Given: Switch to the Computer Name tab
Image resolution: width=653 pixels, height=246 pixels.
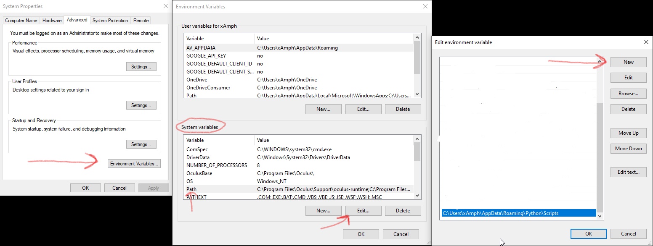Looking at the screenshot, I should pos(21,21).
